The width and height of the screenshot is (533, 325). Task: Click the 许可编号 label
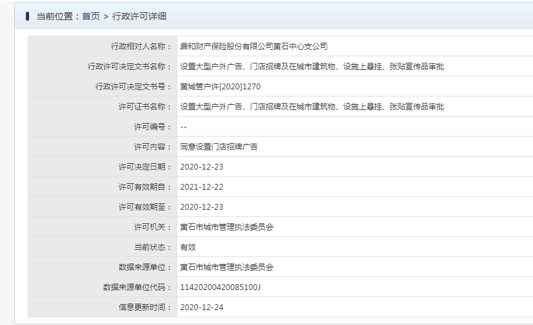(x=153, y=127)
